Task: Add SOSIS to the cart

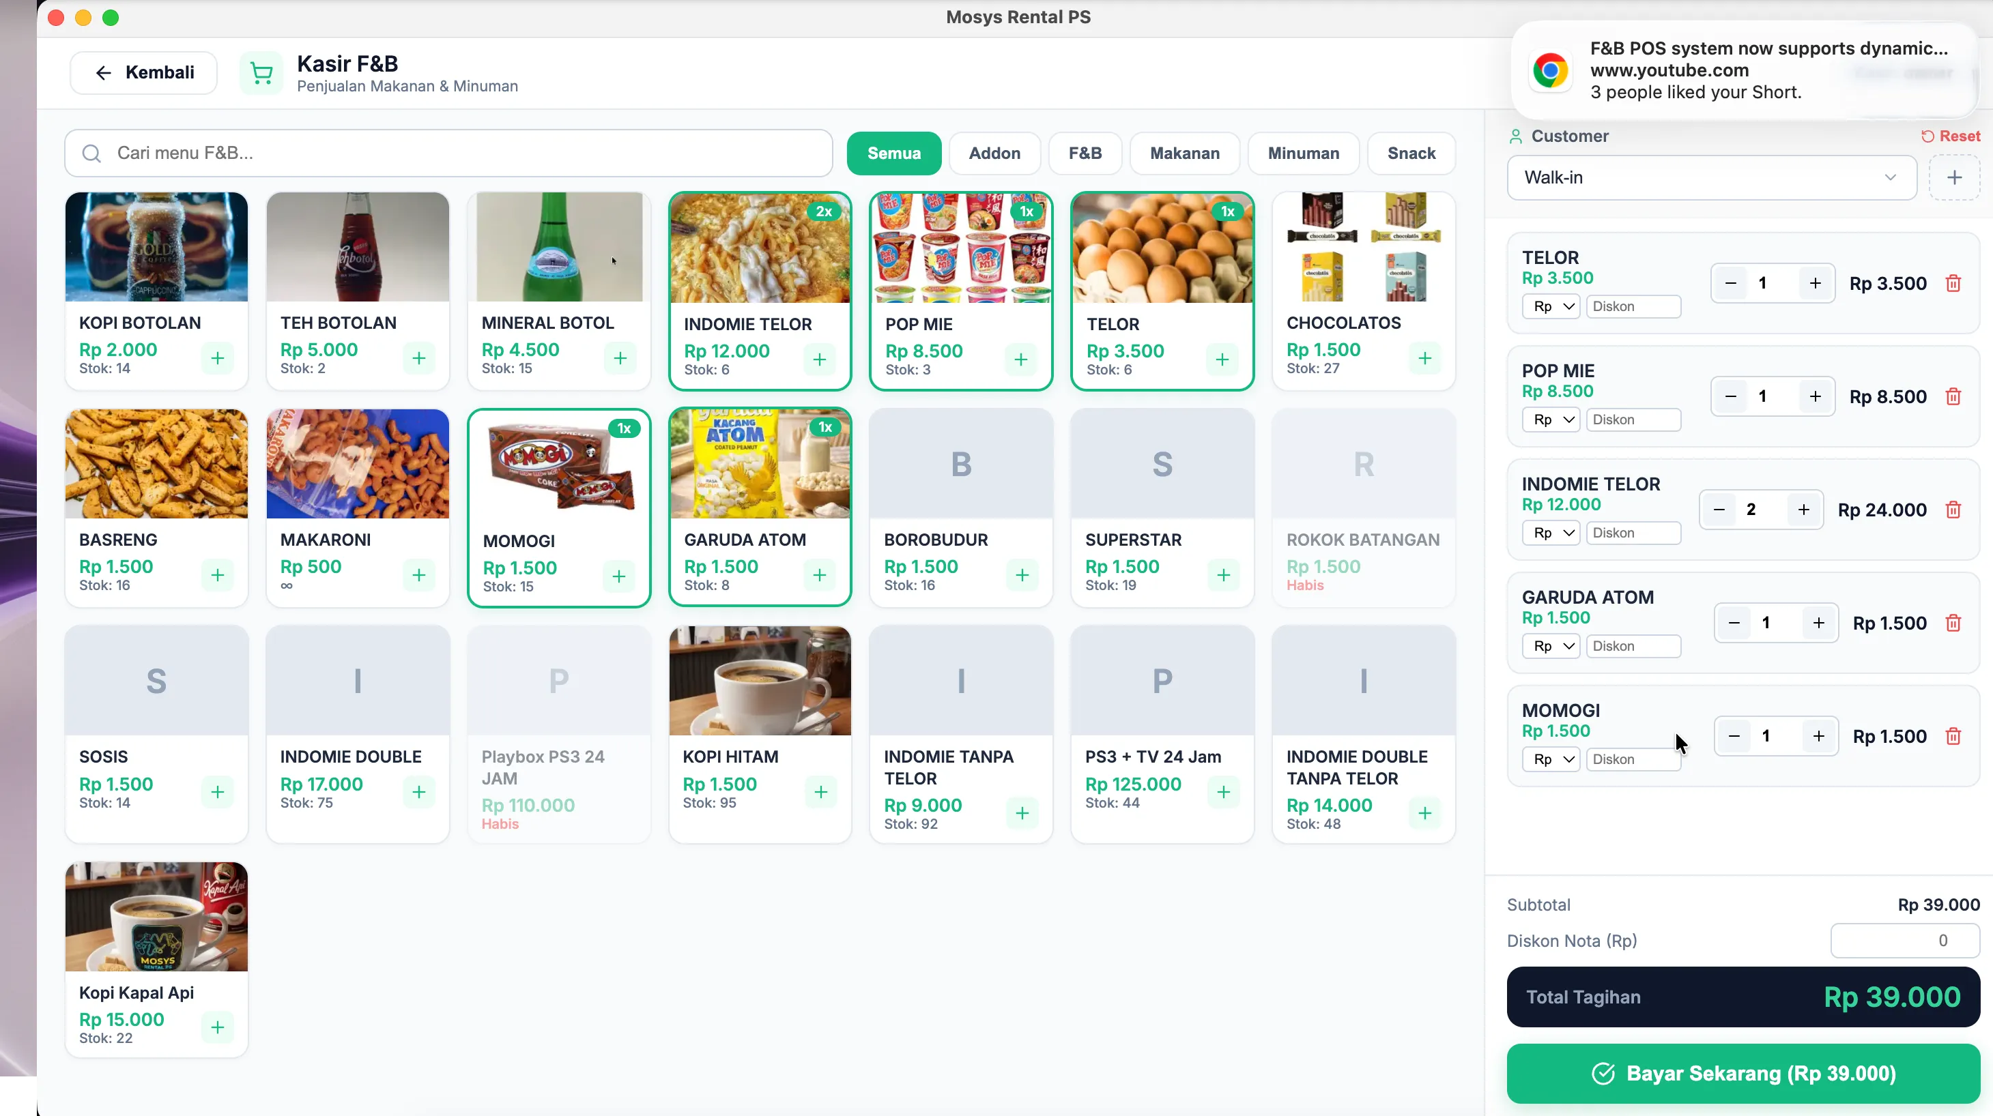Action: (218, 792)
